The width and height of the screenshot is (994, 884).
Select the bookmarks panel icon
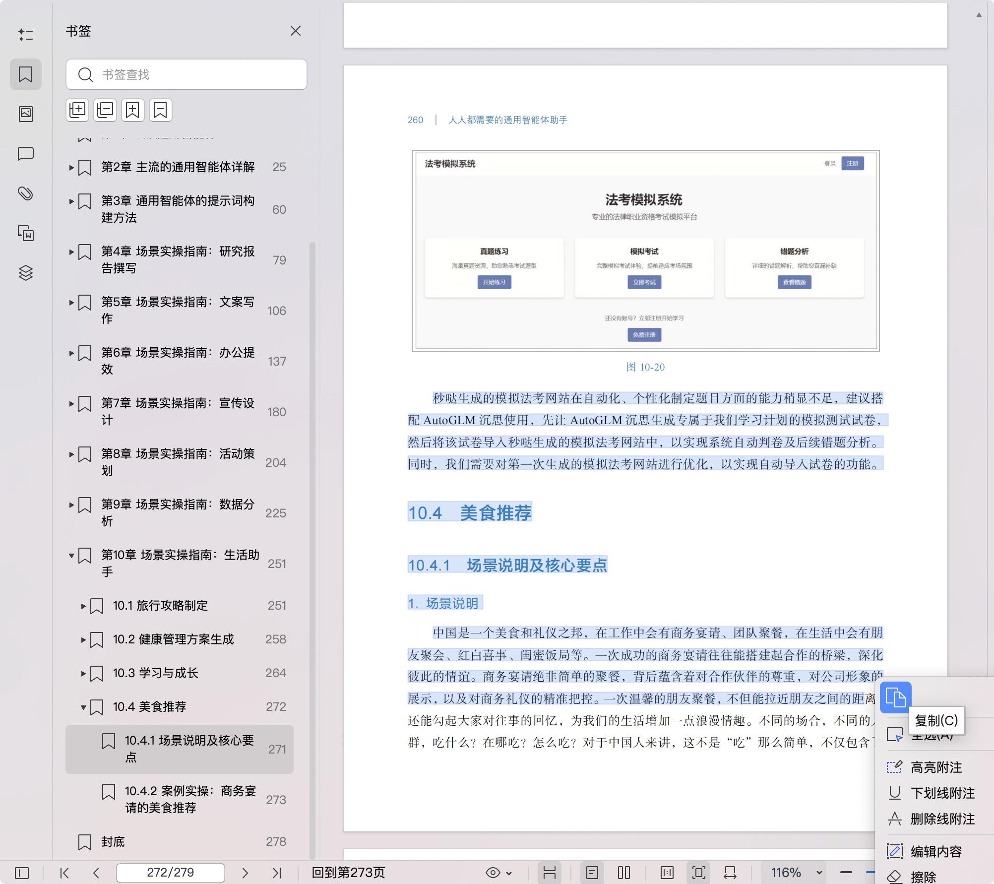26,74
